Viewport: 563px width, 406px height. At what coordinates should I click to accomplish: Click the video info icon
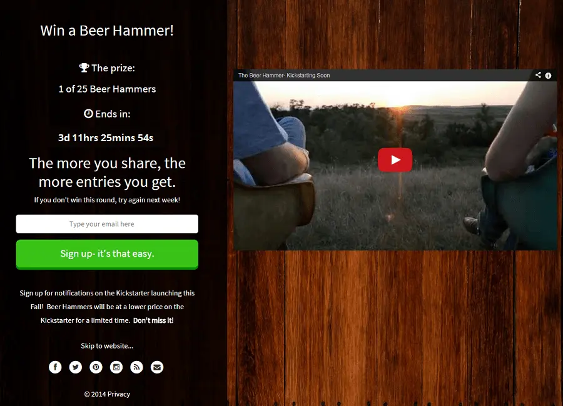[548, 76]
